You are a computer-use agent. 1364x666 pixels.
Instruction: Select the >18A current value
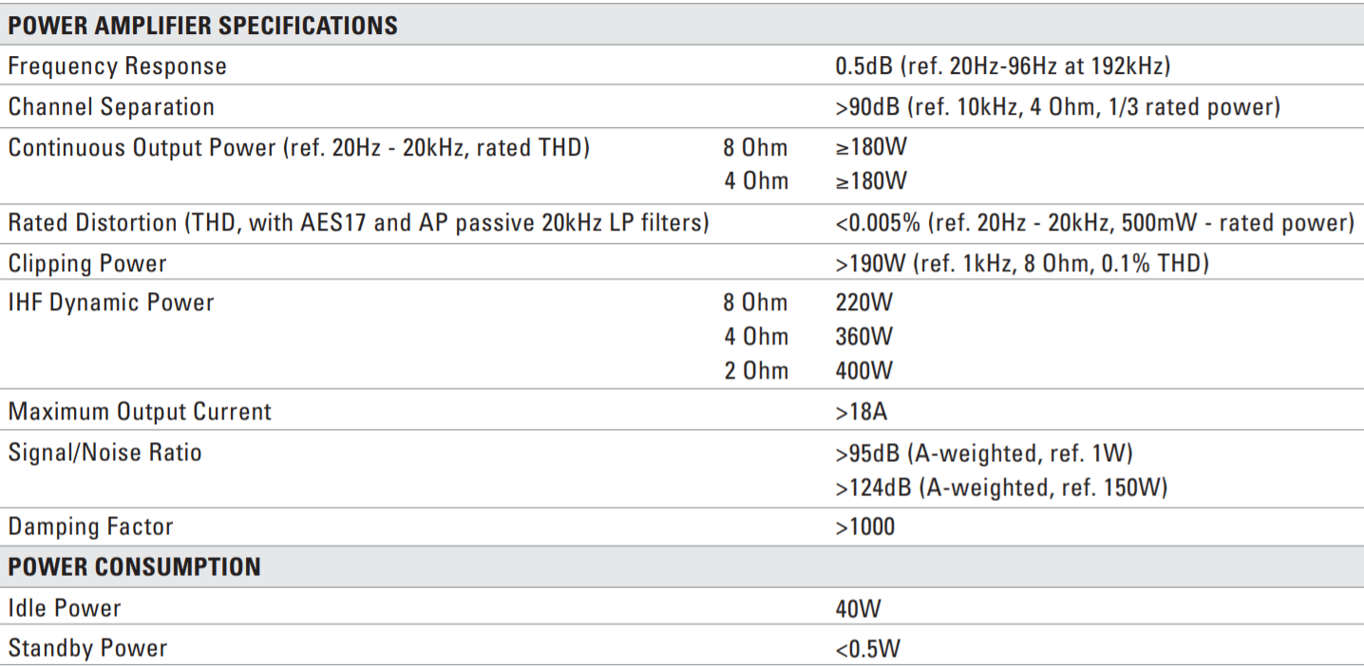point(862,412)
